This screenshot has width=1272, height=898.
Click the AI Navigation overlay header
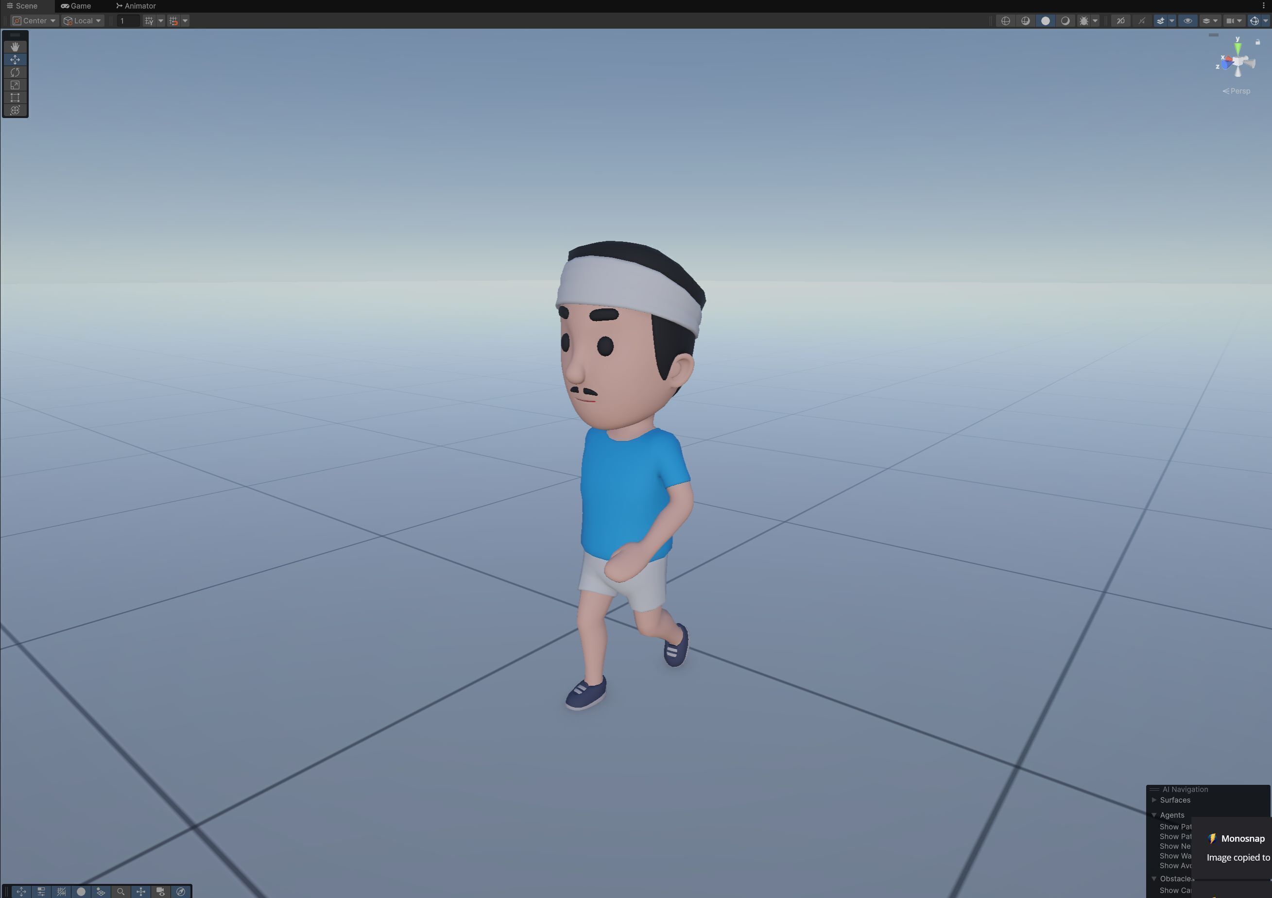(1208, 790)
